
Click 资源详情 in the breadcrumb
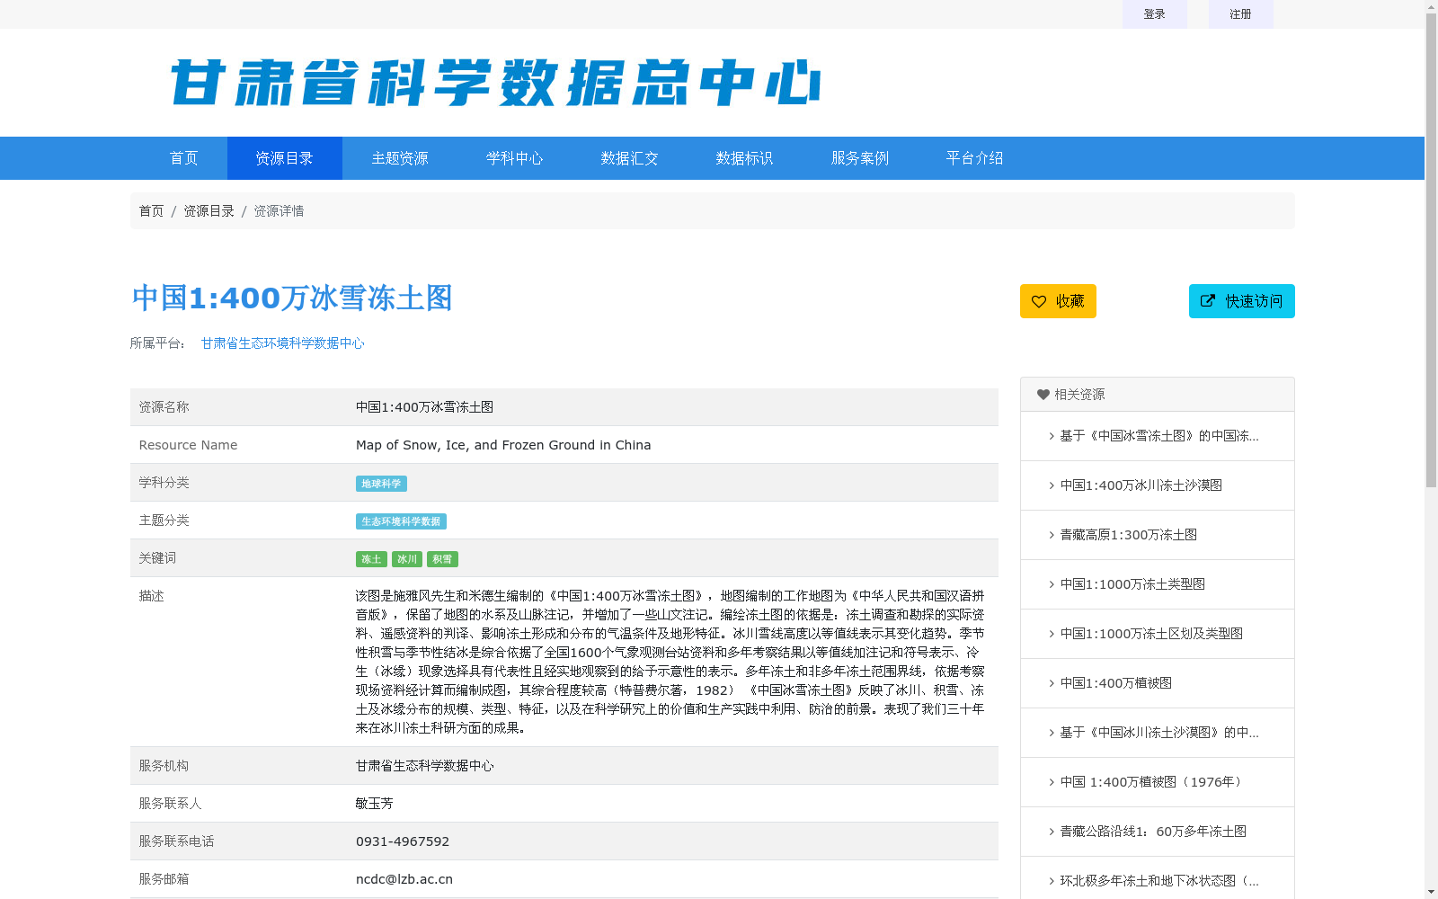279,211
